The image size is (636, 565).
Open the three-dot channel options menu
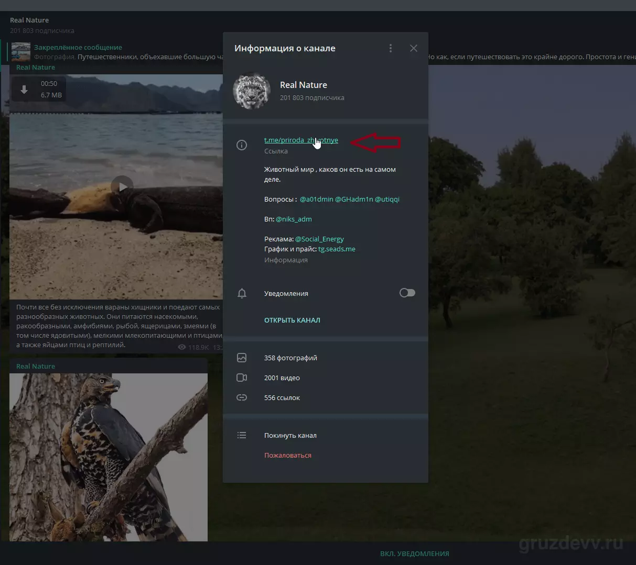click(x=391, y=48)
